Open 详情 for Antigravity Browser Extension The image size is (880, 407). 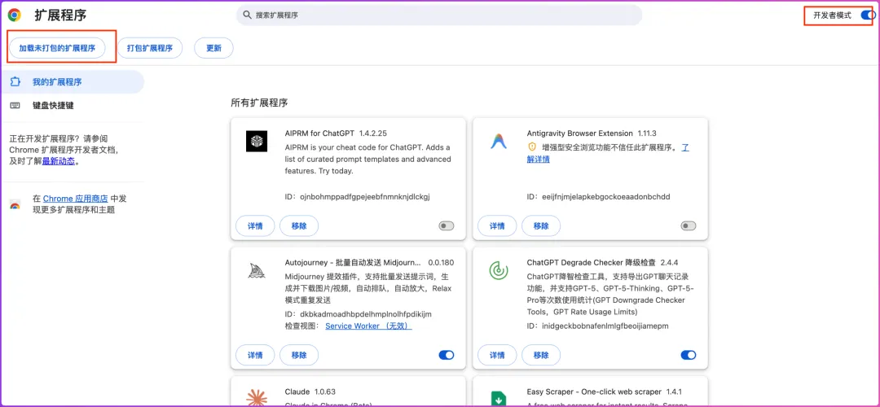pyautogui.click(x=497, y=226)
